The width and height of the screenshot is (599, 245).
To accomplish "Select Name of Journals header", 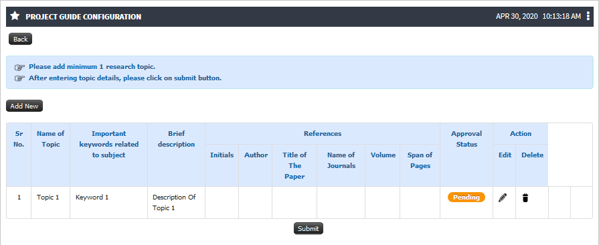I will (341, 165).
